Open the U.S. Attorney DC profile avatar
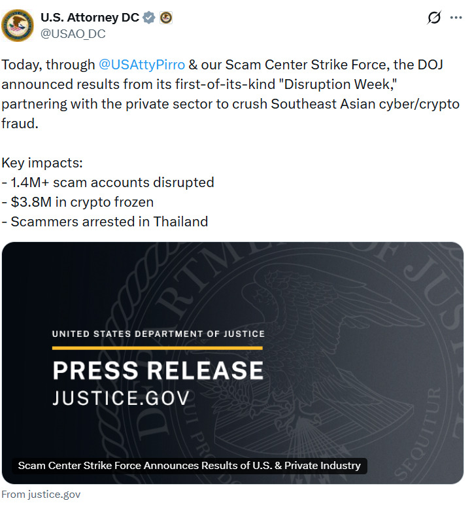 (18, 26)
